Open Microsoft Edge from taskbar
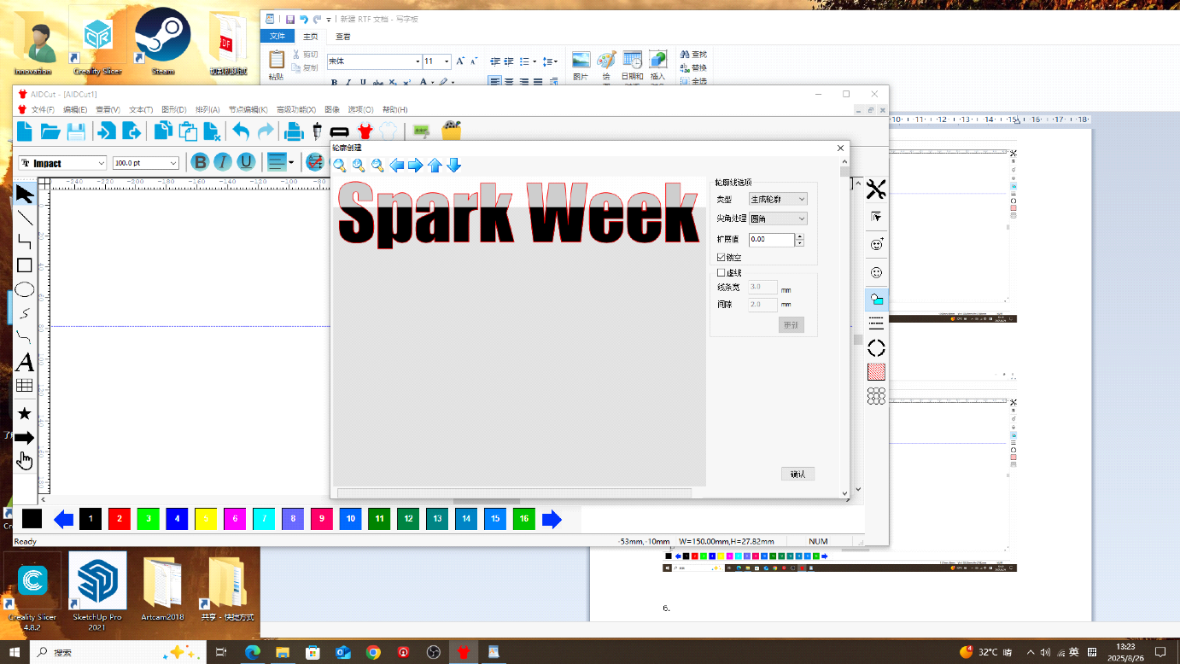This screenshot has height=664, width=1180. click(252, 652)
